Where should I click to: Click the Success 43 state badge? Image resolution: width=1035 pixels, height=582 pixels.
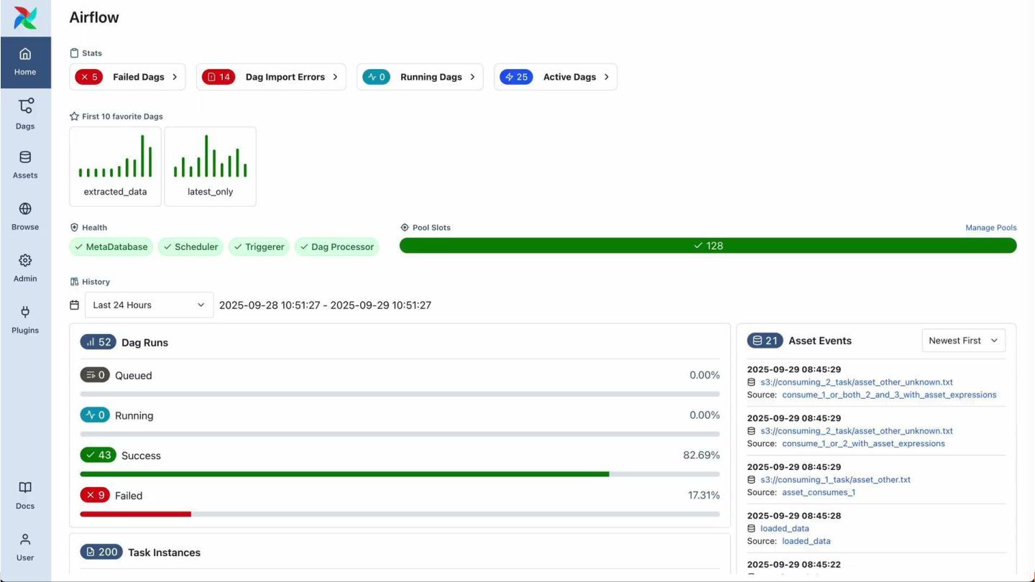98,455
